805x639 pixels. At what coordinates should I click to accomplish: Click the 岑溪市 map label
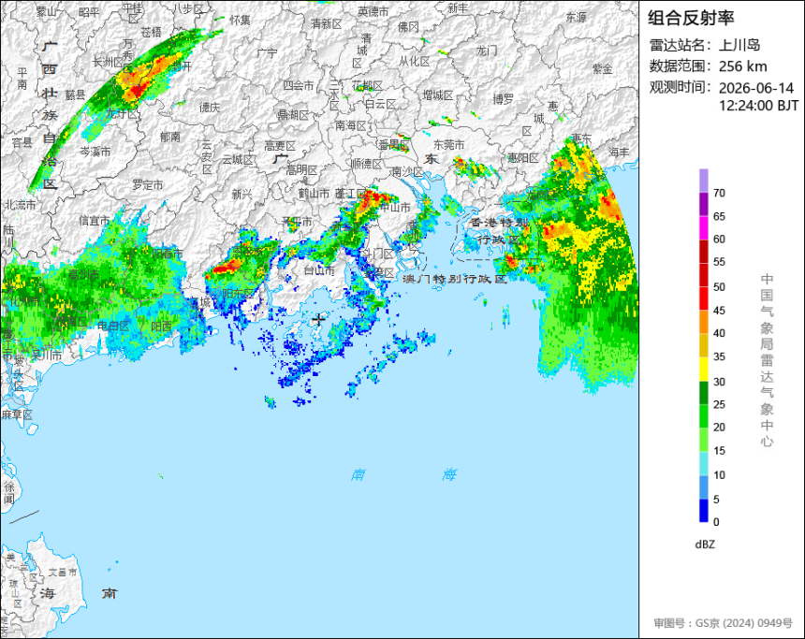tap(95, 152)
